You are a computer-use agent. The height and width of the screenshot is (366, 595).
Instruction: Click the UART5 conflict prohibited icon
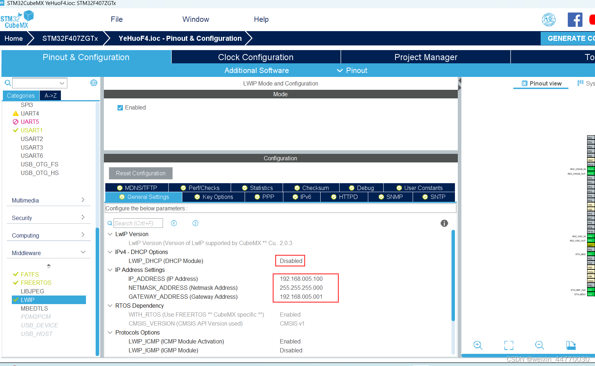[x=15, y=122]
